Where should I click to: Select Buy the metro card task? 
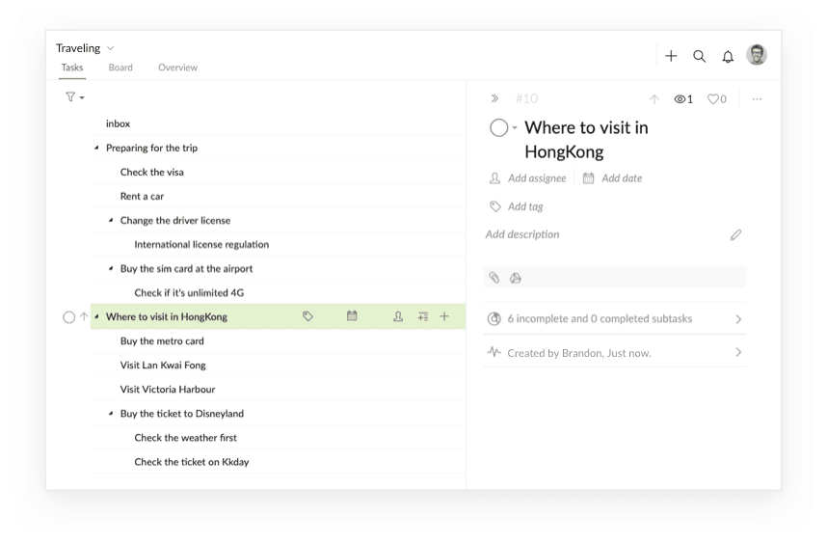coord(278,340)
